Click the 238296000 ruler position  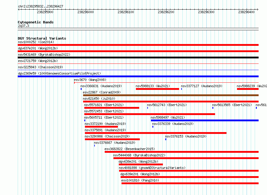(86, 12)
